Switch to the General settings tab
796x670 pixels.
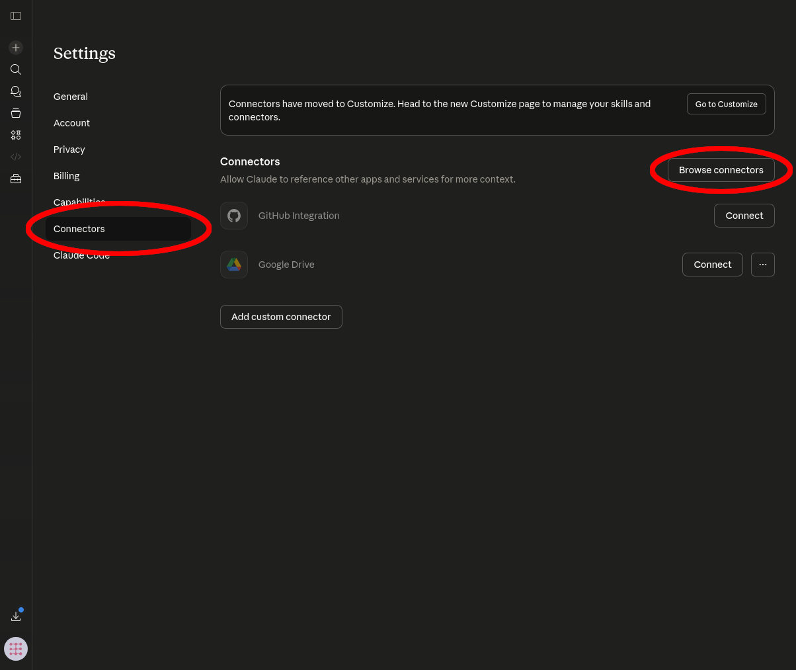point(70,96)
